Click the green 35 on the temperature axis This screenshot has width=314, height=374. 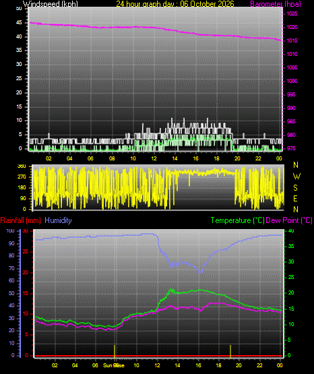[291, 246]
